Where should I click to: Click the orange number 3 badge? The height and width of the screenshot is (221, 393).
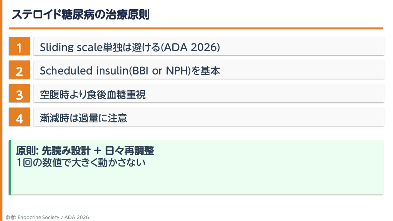pos(19,94)
